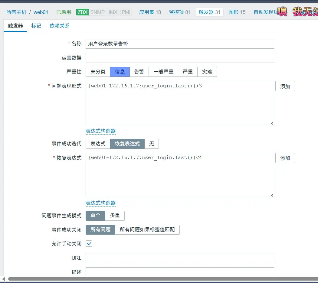Choose 多重 problem event generation mode
Image resolution: width=318 pixels, height=283 pixels.
click(115, 216)
